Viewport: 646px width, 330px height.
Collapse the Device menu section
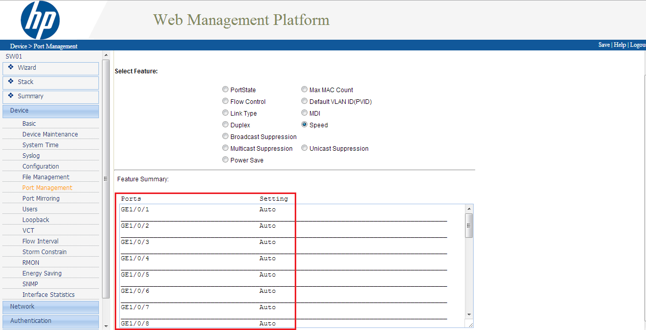point(50,111)
